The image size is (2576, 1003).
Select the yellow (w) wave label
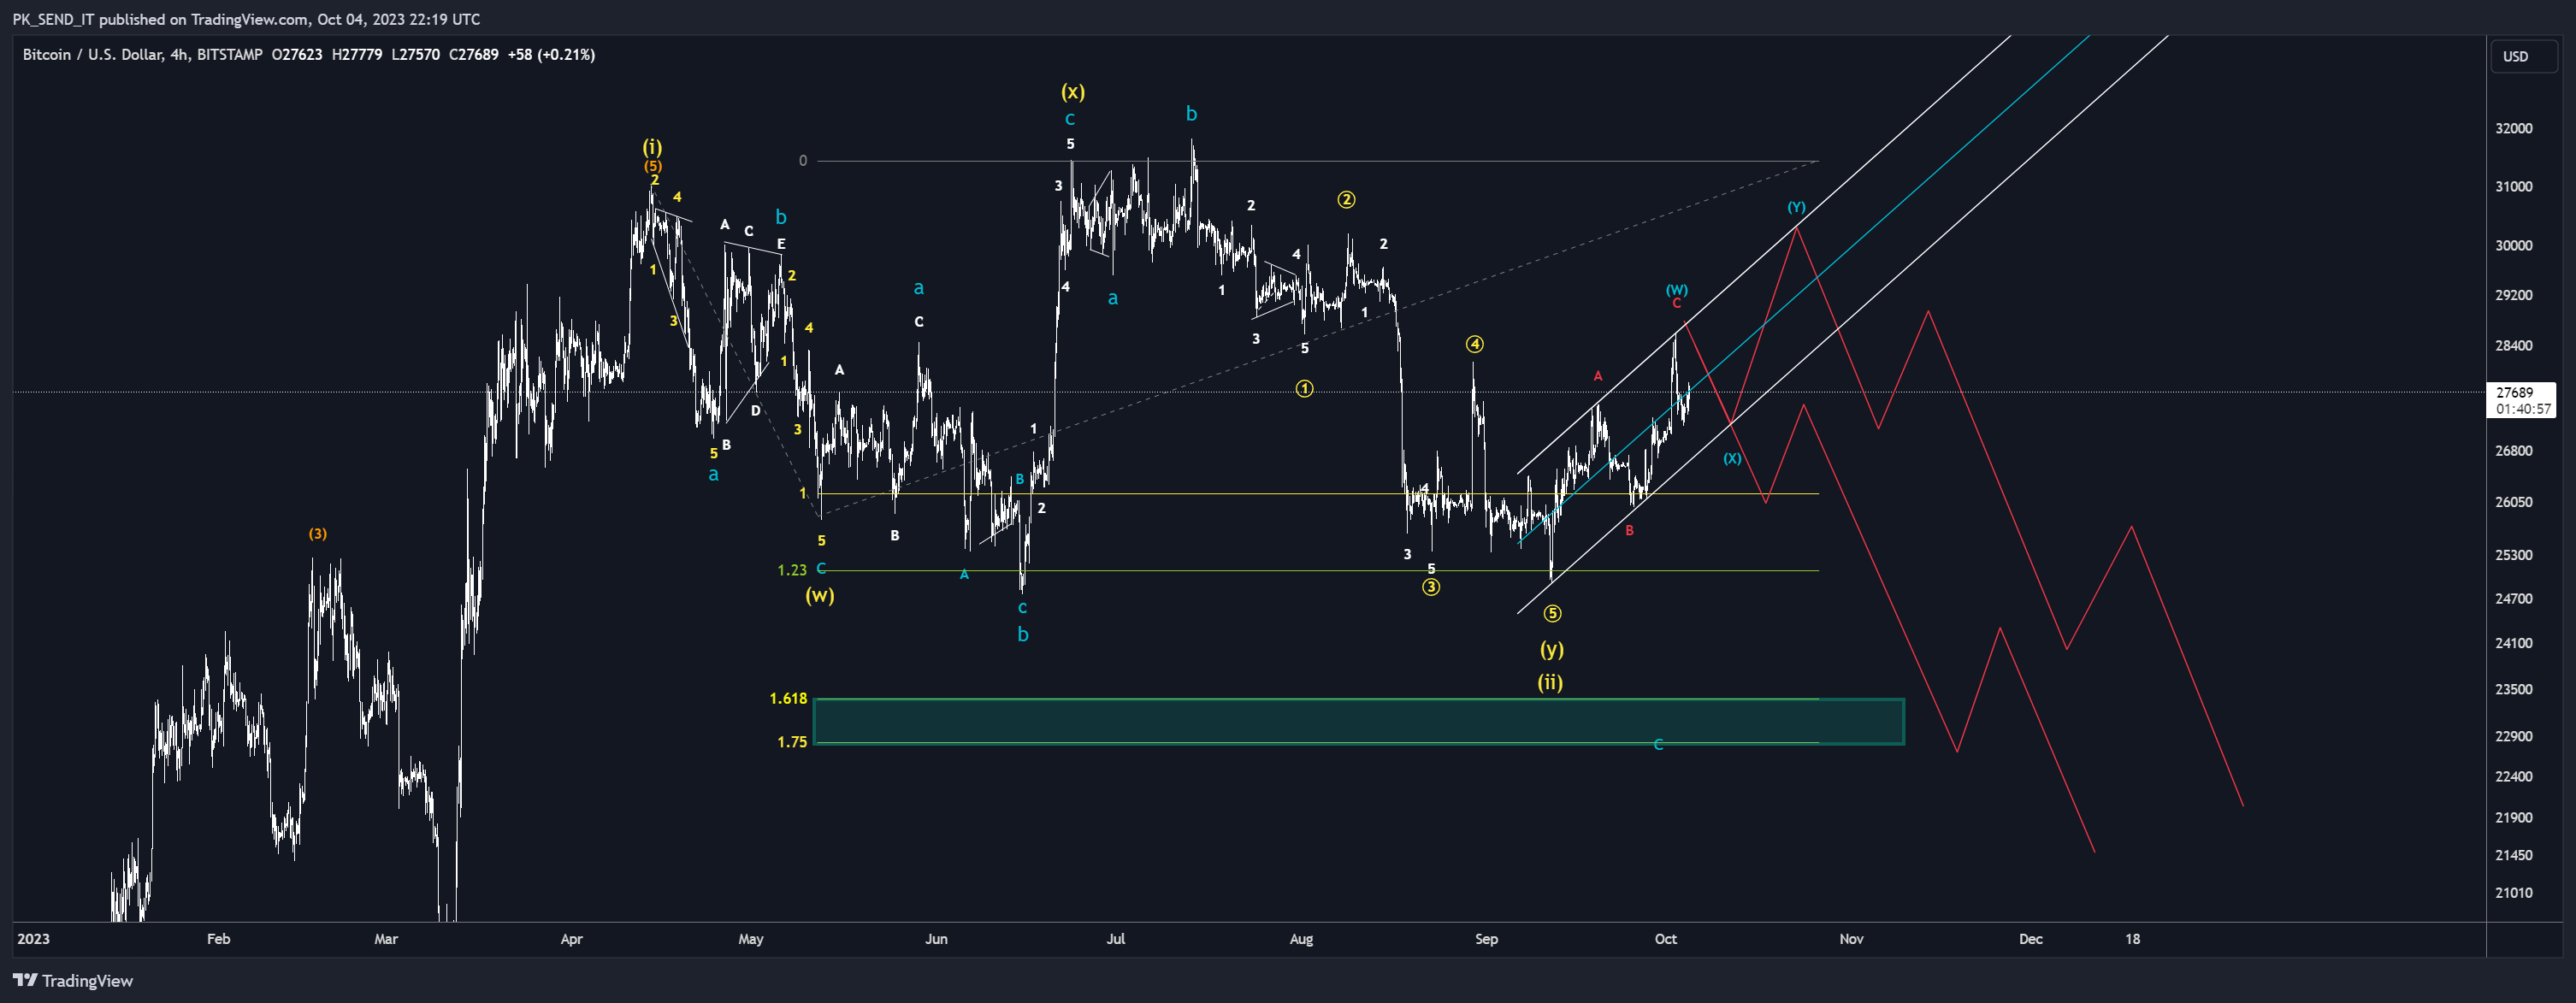[x=820, y=595]
